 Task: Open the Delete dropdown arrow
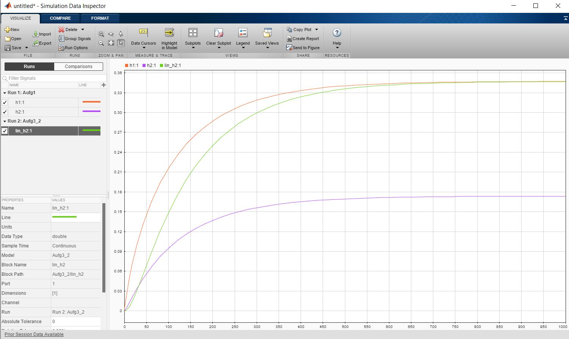[x=83, y=30]
